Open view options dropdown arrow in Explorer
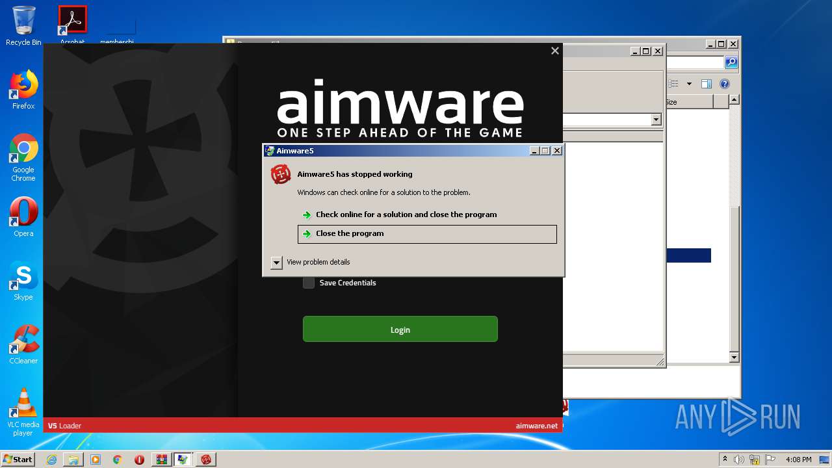 [689, 84]
